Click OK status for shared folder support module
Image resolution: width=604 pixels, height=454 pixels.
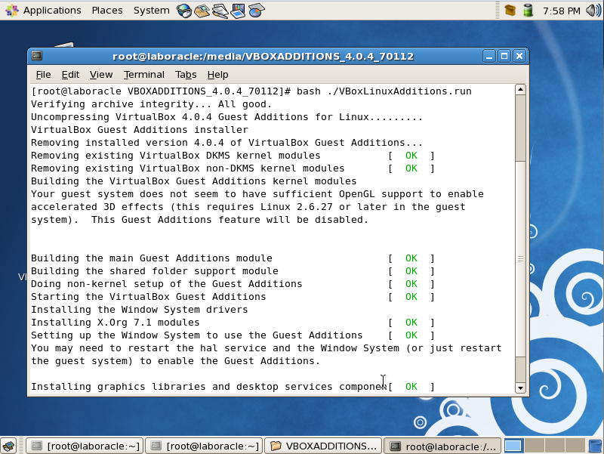click(411, 271)
